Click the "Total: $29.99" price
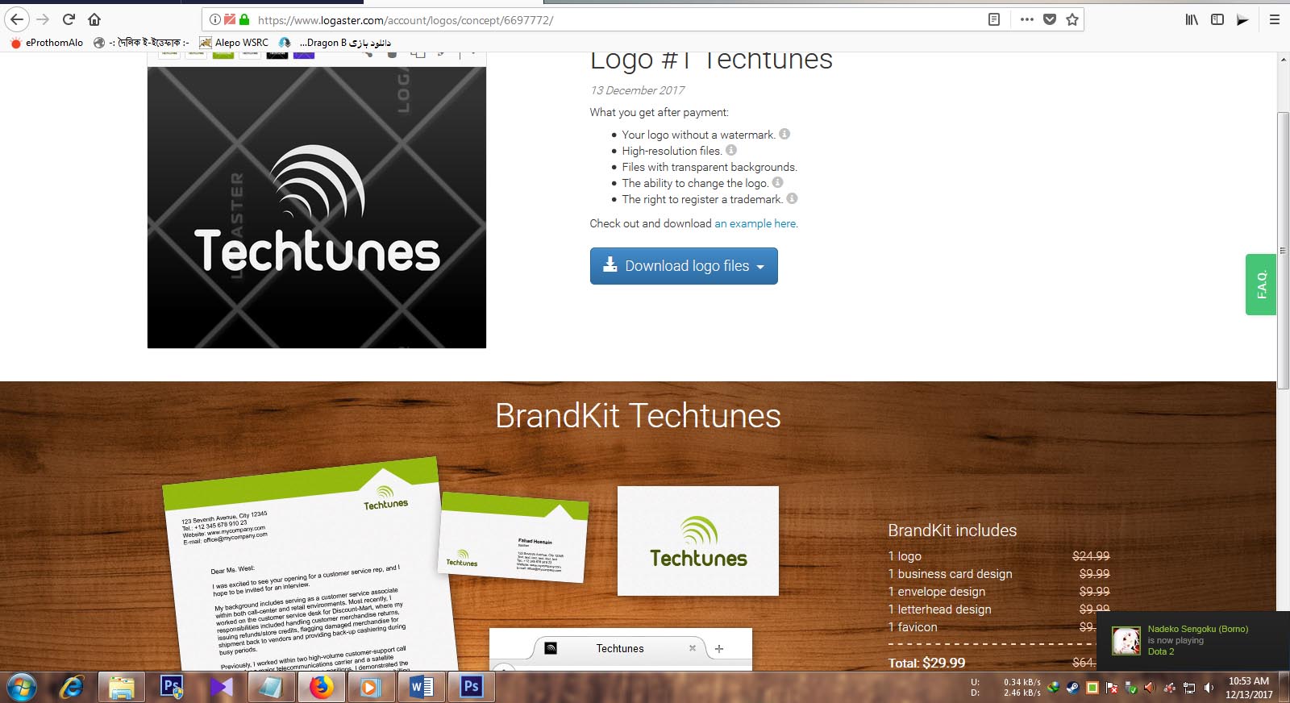The height and width of the screenshot is (703, 1290). [926, 663]
